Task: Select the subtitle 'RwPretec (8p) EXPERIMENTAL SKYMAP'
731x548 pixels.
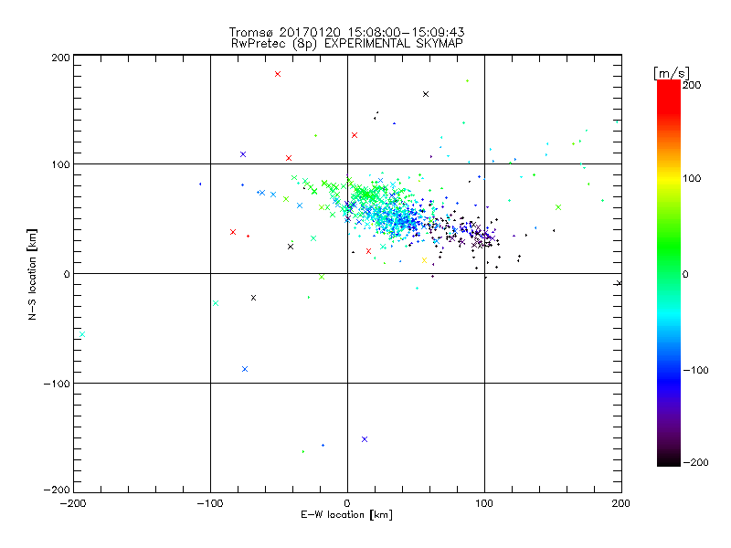Action: pos(347,44)
